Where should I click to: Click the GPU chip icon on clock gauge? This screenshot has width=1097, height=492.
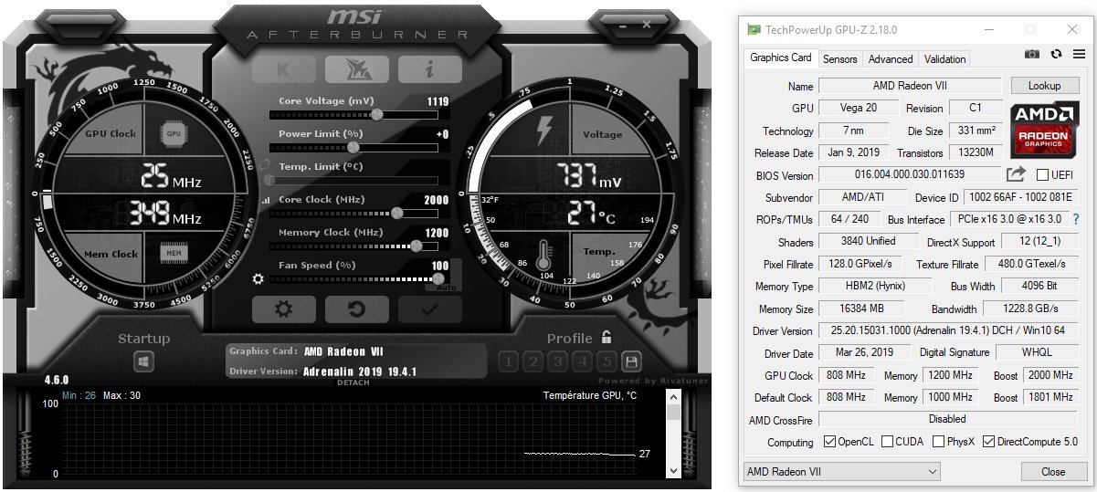coord(174,133)
